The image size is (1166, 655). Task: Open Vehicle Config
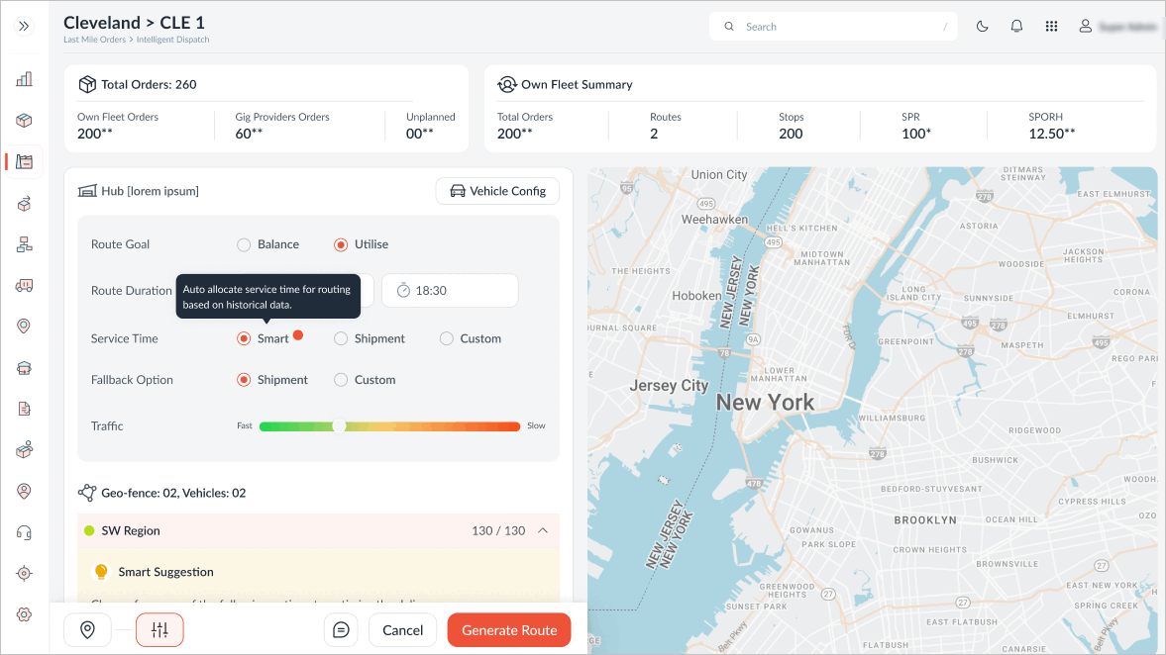pos(497,191)
